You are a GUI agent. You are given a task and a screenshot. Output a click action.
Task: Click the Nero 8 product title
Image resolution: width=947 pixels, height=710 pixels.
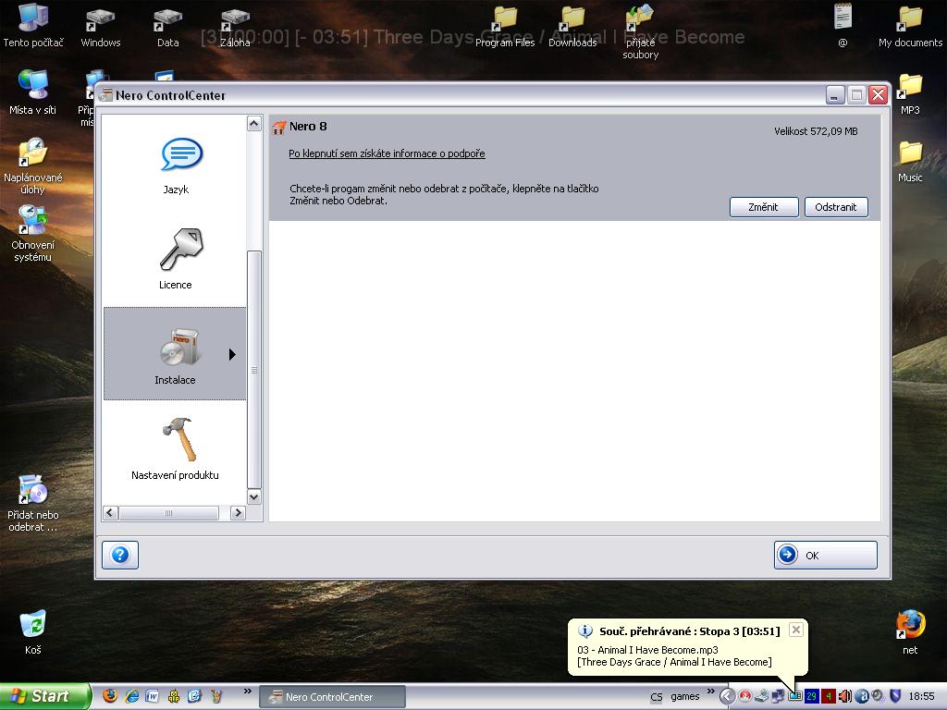point(308,126)
